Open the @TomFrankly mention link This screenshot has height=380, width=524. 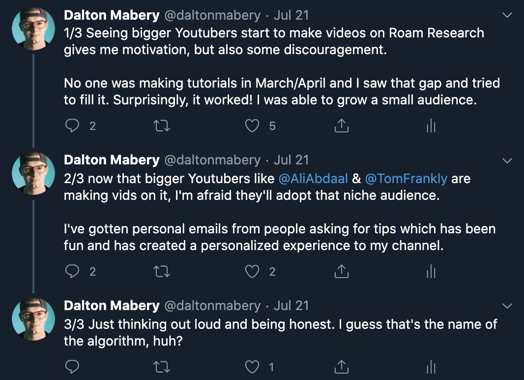pos(406,179)
